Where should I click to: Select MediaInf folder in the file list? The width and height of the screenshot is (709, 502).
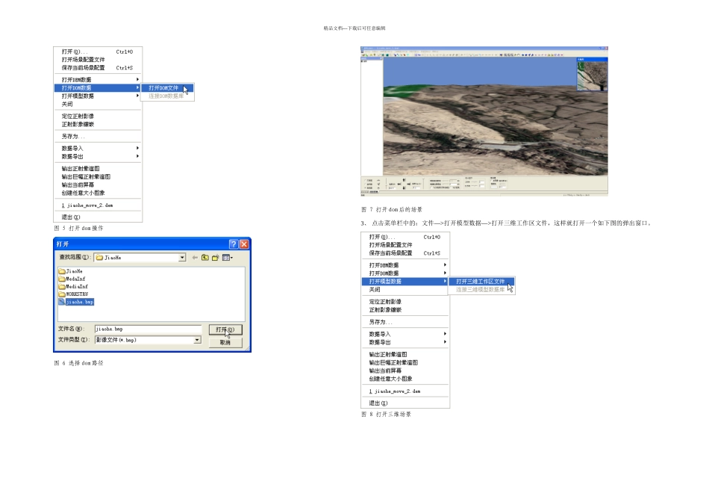click(73, 287)
